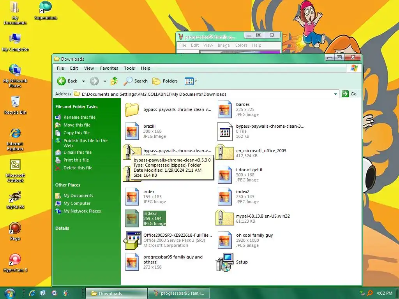Select the baroes JPEG image icon
Viewport: 399px width, 299px height.
[x=225, y=109]
